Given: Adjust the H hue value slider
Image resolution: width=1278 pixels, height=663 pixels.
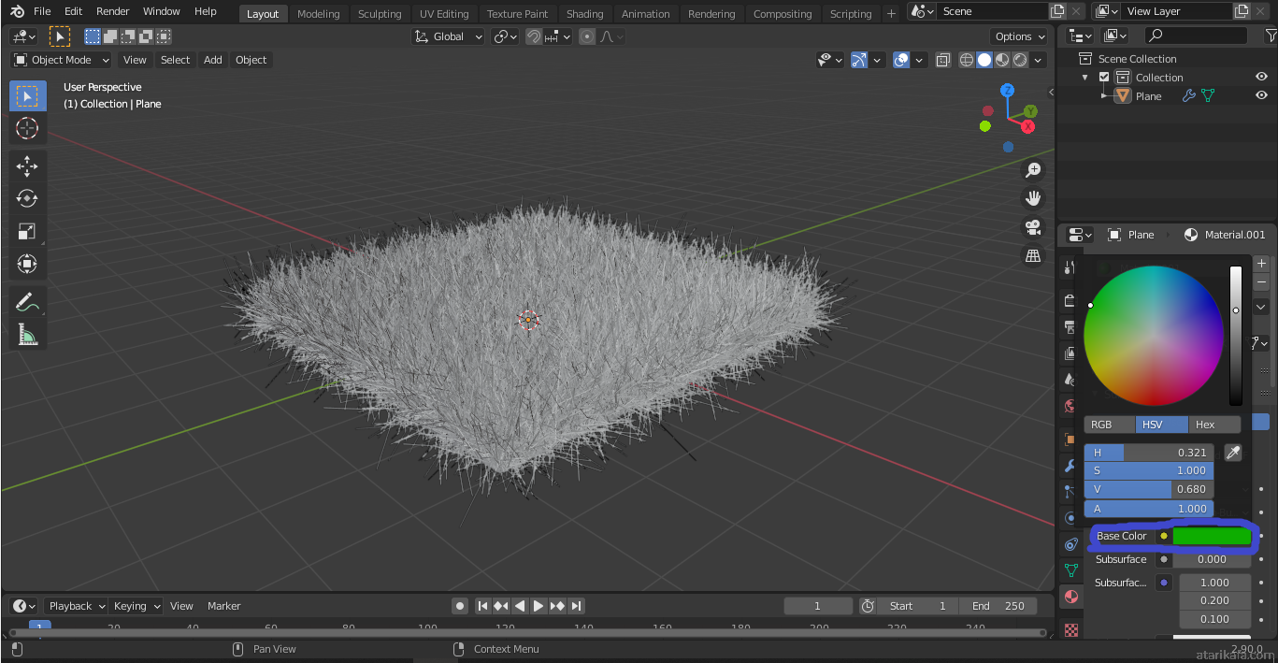Looking at the screenshot, I should pos(1149,453).
